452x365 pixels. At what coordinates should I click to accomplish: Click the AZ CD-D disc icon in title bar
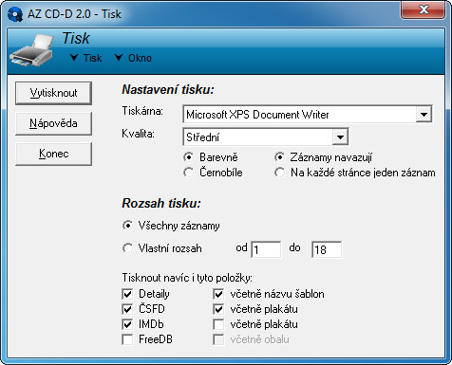tap(15, 14)
